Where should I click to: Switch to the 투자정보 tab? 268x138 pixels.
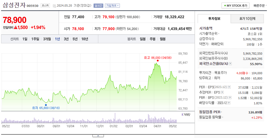click(214, 19)
